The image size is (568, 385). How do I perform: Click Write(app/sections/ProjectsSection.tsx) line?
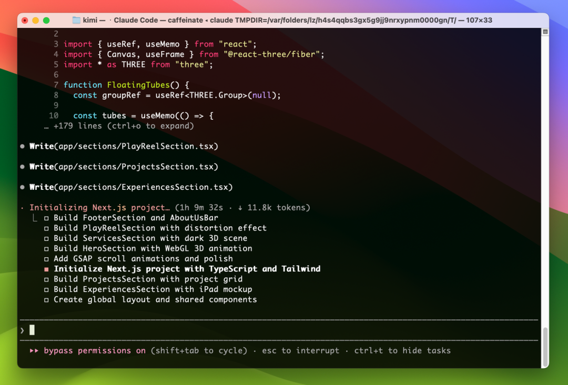(x=124, y=167)
